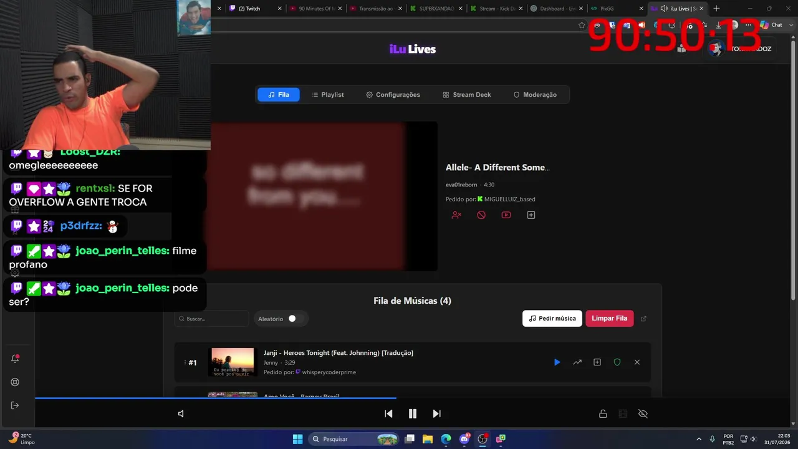Add the Janji song to playlist icon
The image size is (798, 449).
[597, 362]
